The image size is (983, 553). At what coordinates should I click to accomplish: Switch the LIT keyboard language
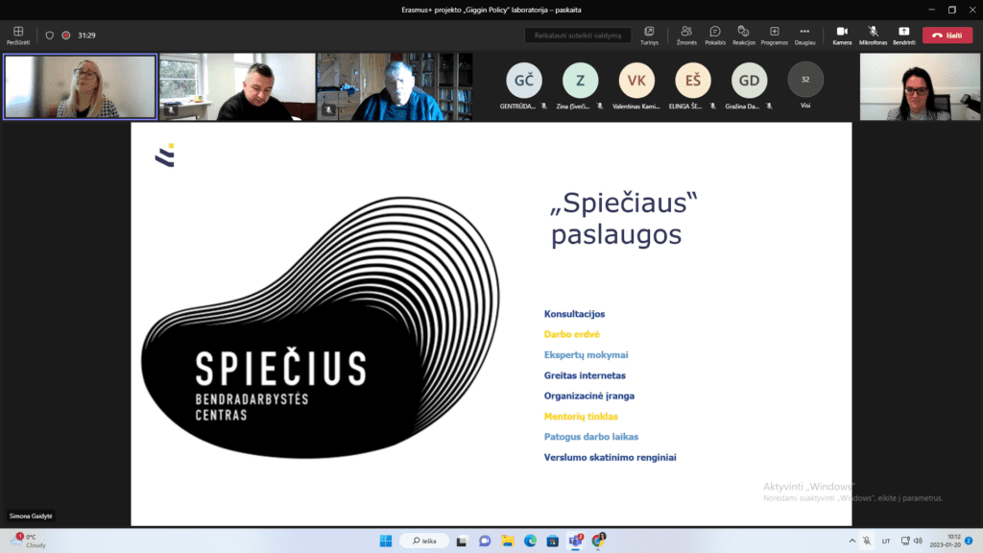[x=886, y=541]
